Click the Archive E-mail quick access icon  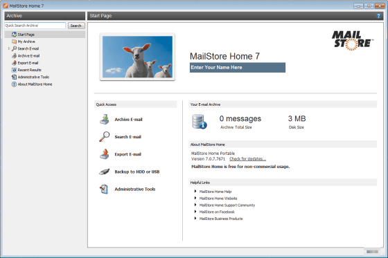click(105, 120)
